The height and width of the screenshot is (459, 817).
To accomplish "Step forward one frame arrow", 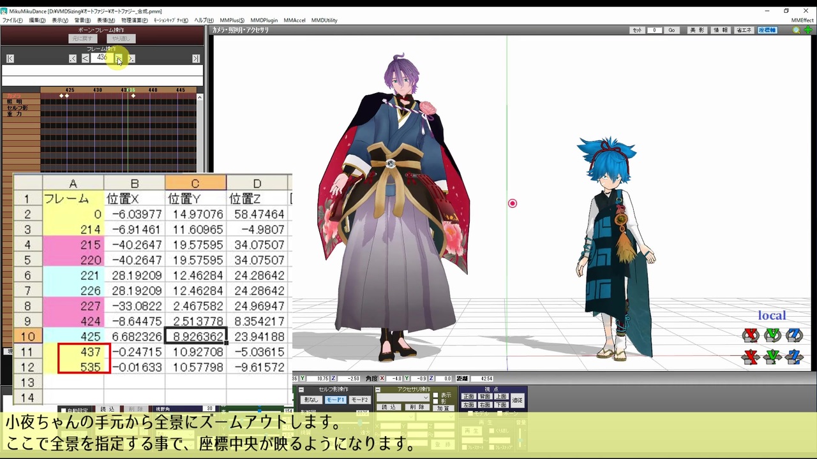I will coord(119,59).
